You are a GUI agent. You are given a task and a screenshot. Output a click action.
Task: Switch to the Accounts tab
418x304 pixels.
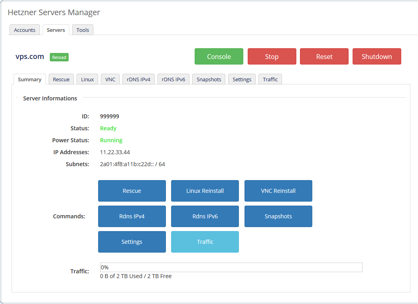(24, 29)
